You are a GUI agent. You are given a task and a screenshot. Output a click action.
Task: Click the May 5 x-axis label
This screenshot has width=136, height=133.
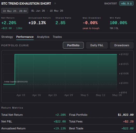point(84,95)
